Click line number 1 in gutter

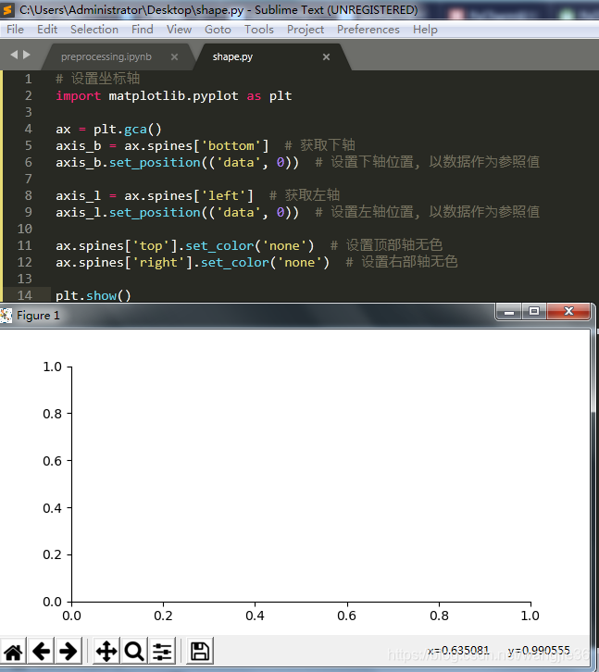28,79
